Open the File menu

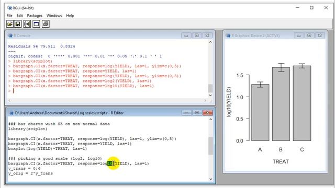point(9,16)
